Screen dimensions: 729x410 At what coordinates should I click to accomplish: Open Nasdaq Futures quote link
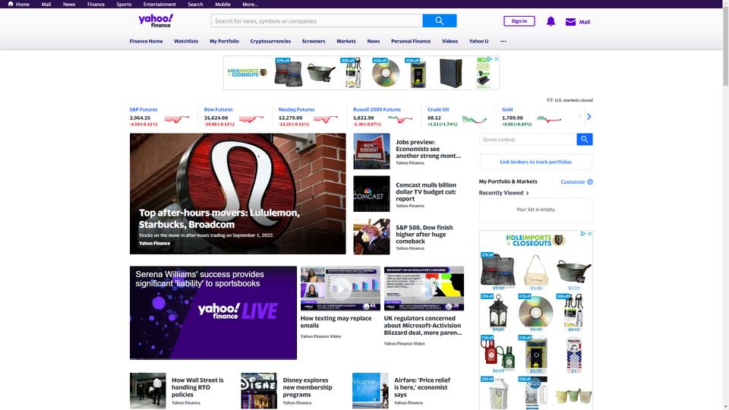coord(296,109)
